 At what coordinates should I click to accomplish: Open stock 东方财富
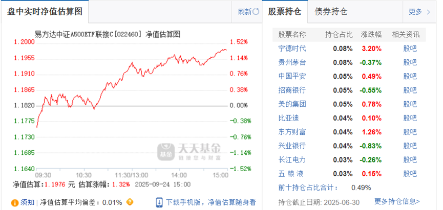292,132
